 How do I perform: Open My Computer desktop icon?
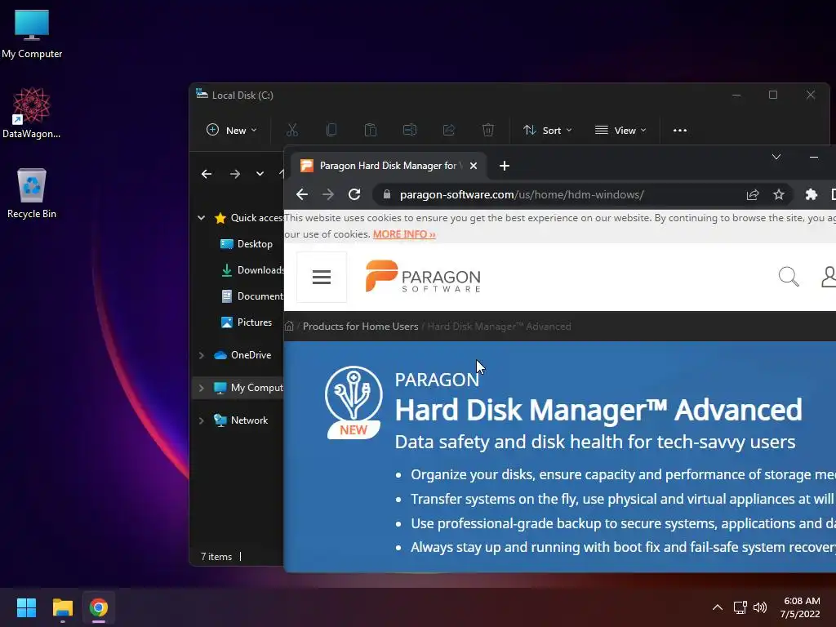[32, 33]
